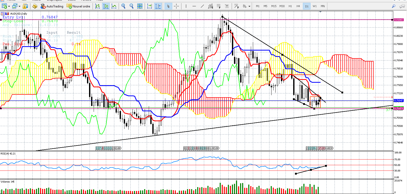Click the 0.76429 price label on scale
The image size is (407, 194).
399,108
